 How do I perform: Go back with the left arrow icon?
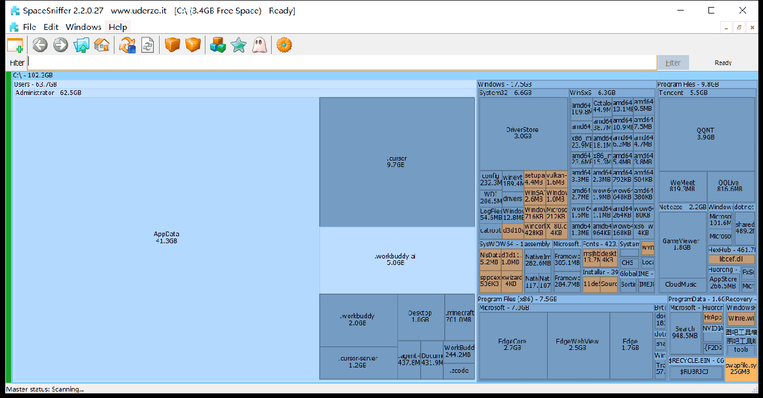tap(40, 45)
